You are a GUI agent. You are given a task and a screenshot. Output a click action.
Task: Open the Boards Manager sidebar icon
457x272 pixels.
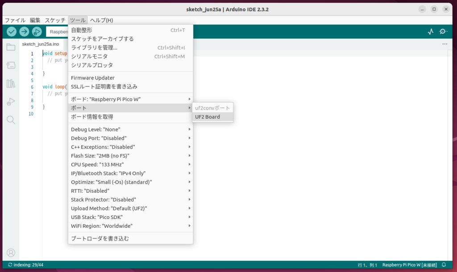tap(11, 65)
